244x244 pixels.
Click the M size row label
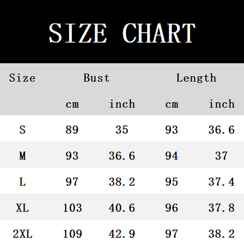[22, 156]
